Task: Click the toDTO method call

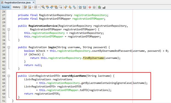Action: 84,90
